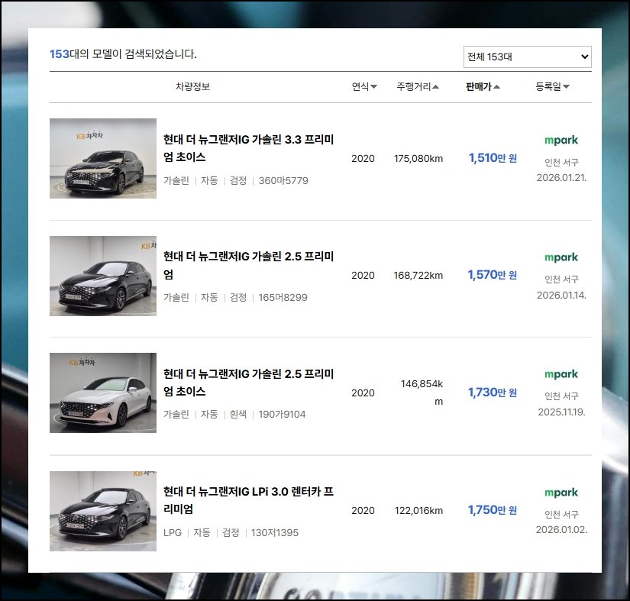Open thumbnail of 130저1395 LPi Grandeur

point(103,511)
